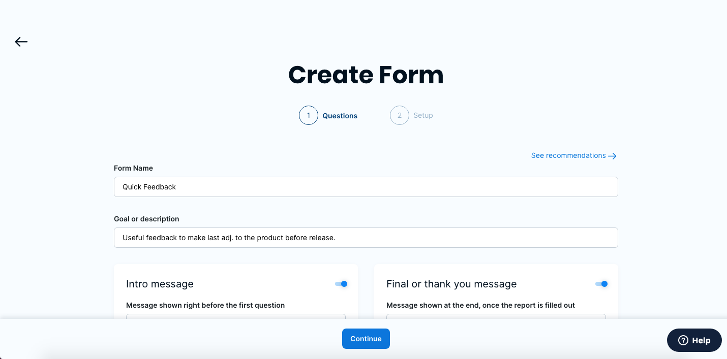Image resolution: width=727 pixels, height=359 pixels.
Task: Click into the Form Name field
Action: (x=366, y=187)
